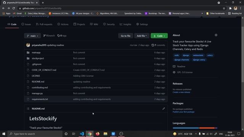
Task: Click the browser forward arrow
Action: (8, 8)
